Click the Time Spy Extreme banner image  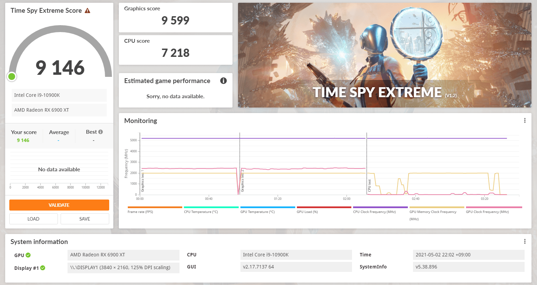(x=384, y=55)
